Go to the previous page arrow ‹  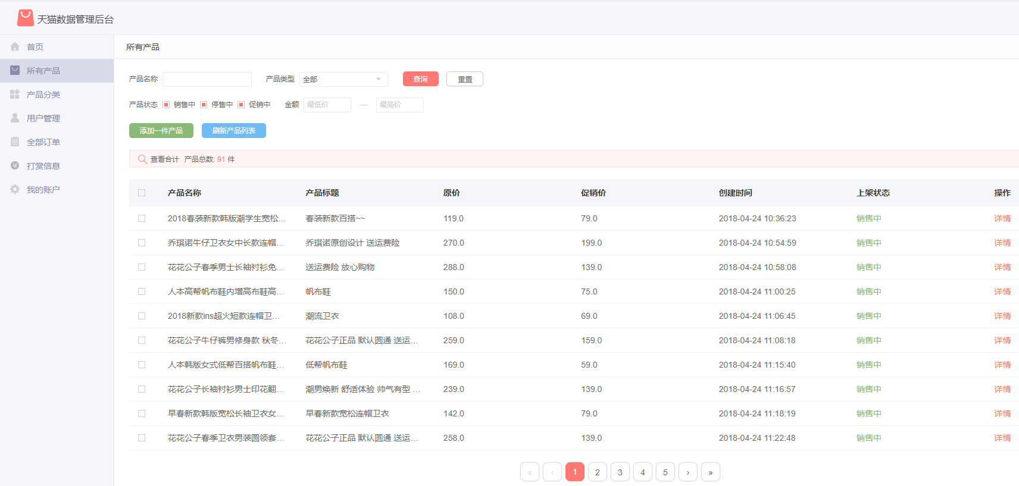(552, 472)
